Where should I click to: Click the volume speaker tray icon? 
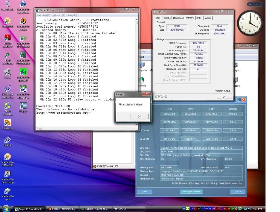coord(249,209)
